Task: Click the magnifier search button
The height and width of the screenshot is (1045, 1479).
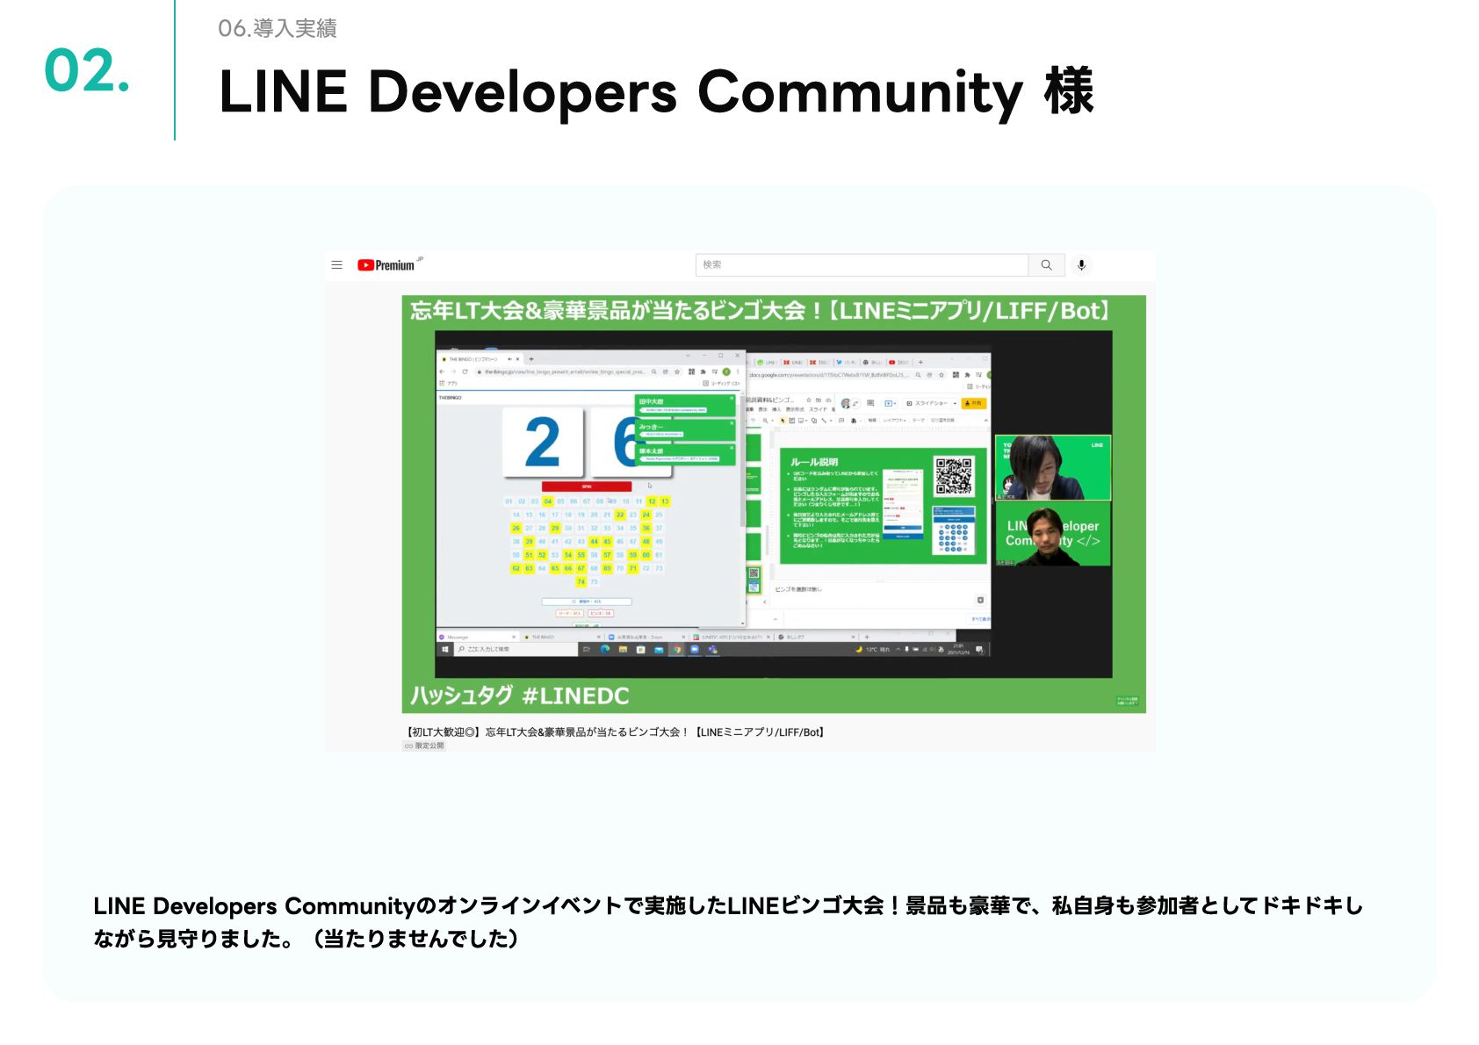Action: (1046, 264)
